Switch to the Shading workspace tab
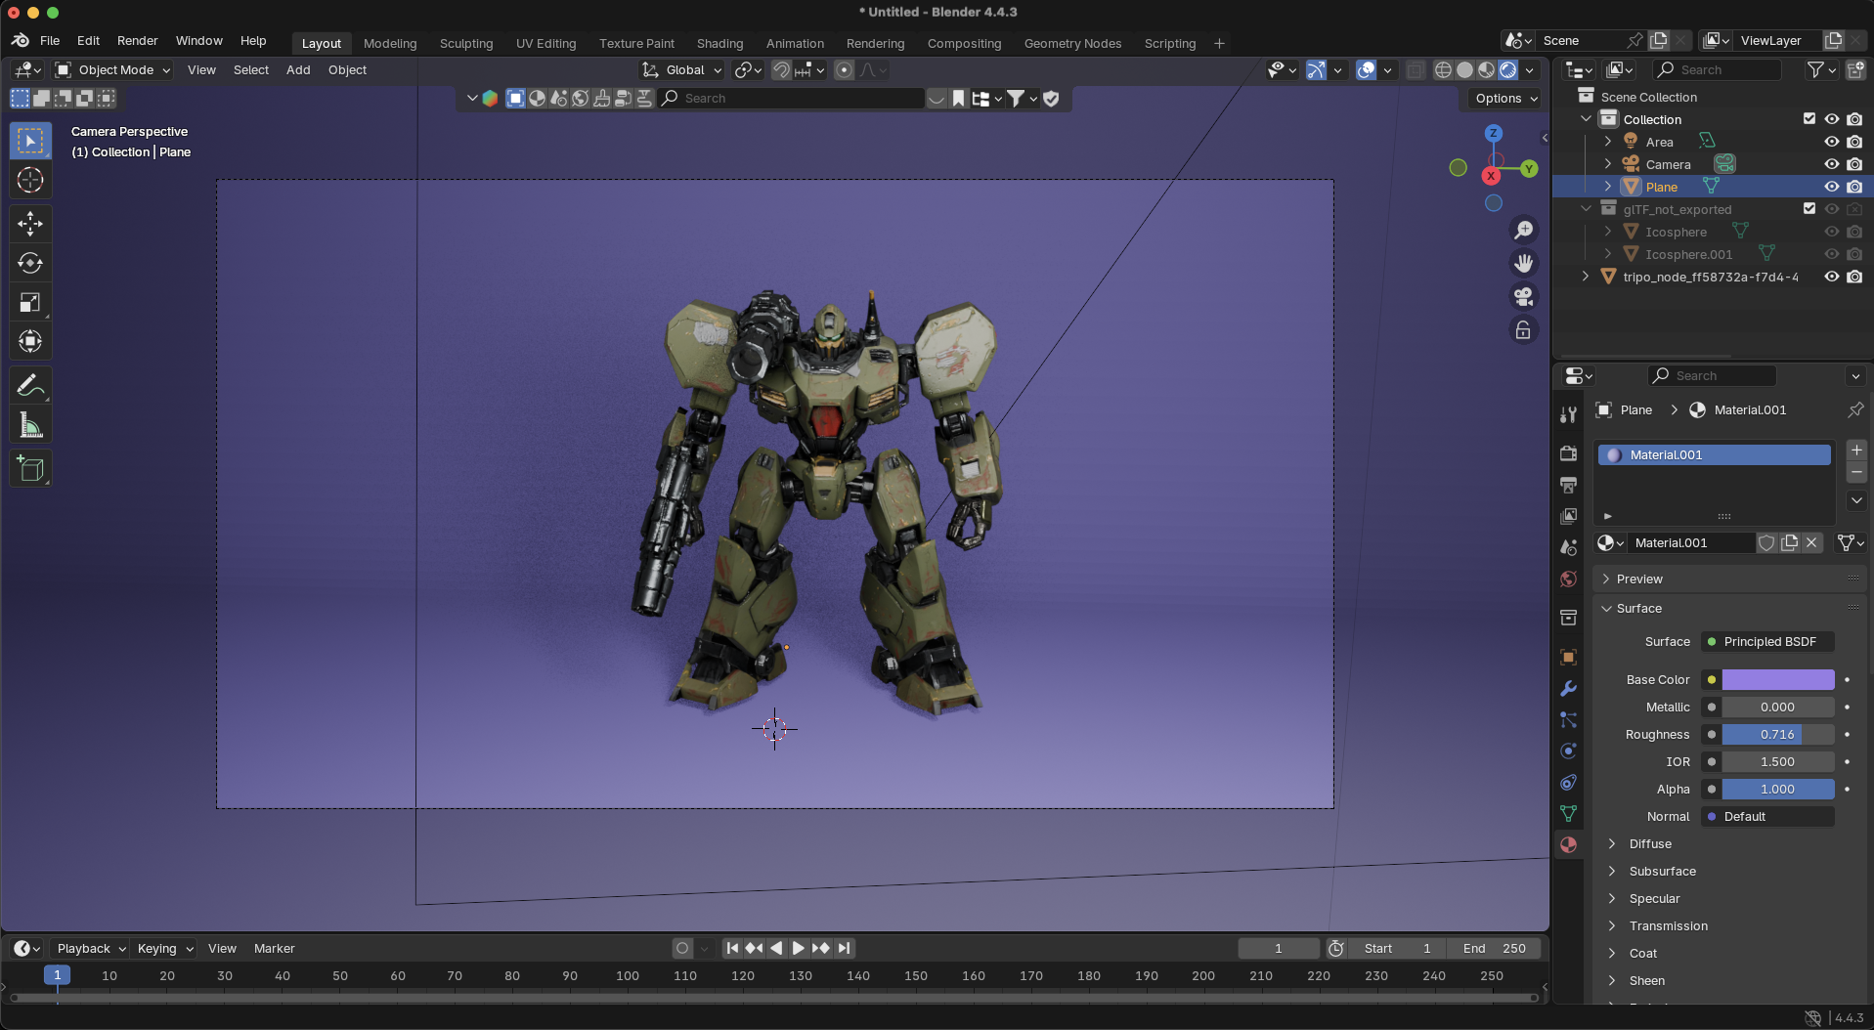Viewport: 1874px width, 1030px height. coord(719,44)
